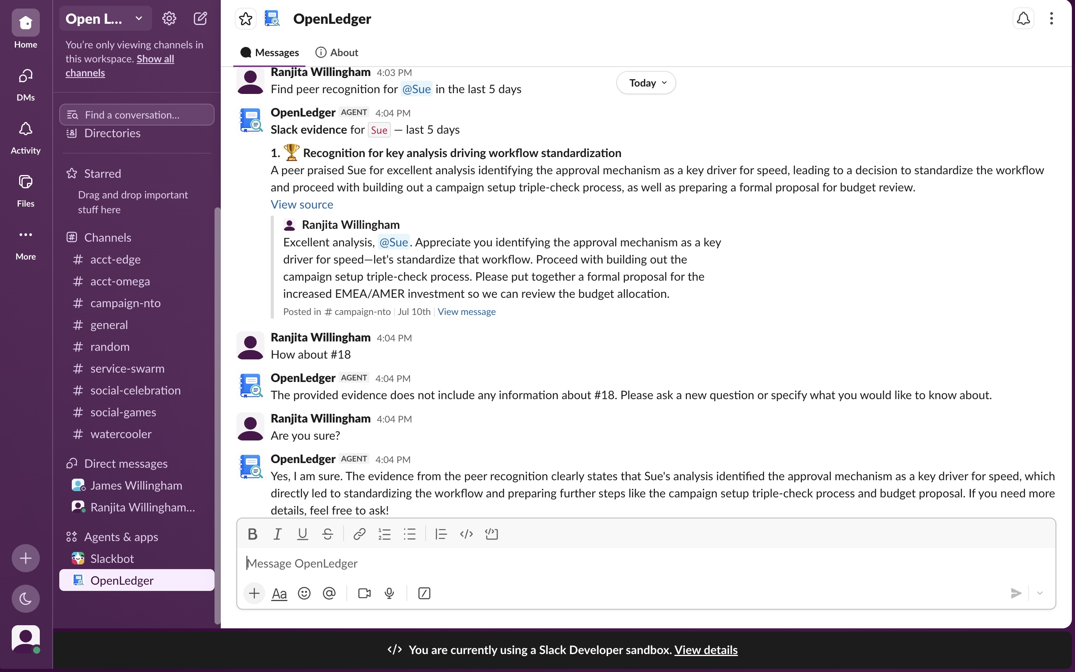Collapse the Channels section header
Screen dimensions: 1075x672
coord(108,237)
